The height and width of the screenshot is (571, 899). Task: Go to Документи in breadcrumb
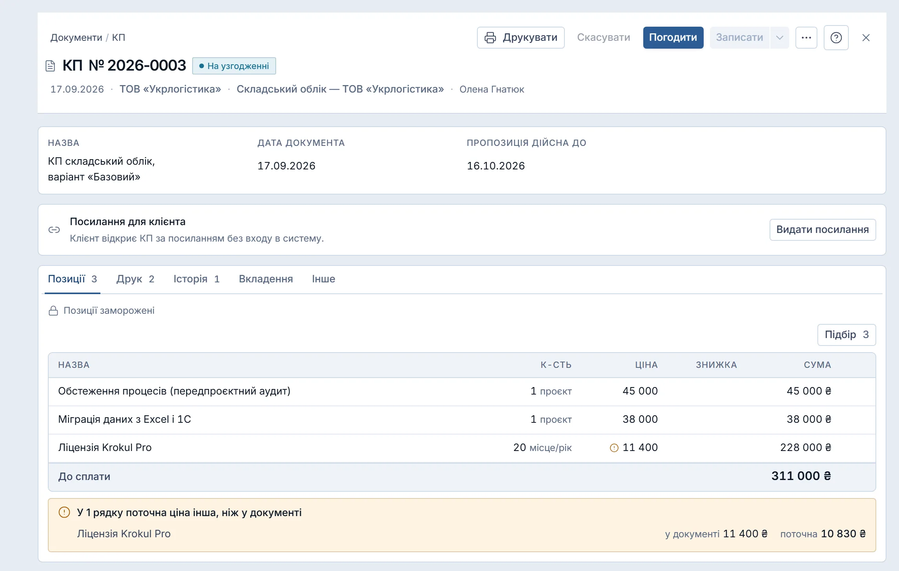click(x=76, y=38)
